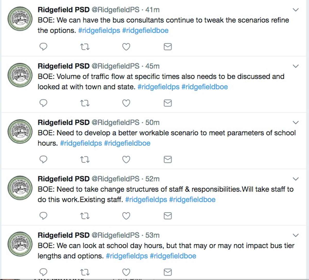309x280 pixels.
Task: Like the 52m staff structures tweet
Action: click(126, 216)
